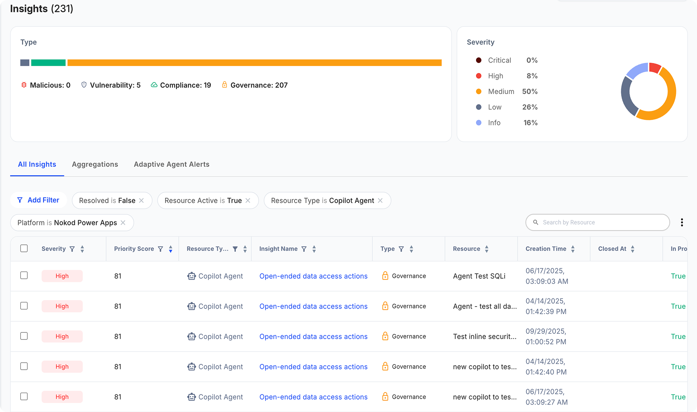Click the Insight Name filter icon
The width and height of the screenshot is (697, 412).
coord(304,249)
